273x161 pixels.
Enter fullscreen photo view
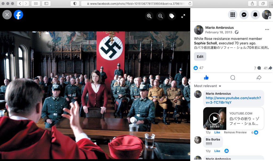[183, 16]
